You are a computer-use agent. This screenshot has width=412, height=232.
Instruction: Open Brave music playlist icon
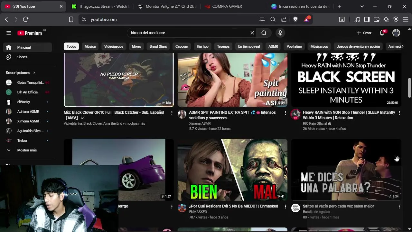357,19
